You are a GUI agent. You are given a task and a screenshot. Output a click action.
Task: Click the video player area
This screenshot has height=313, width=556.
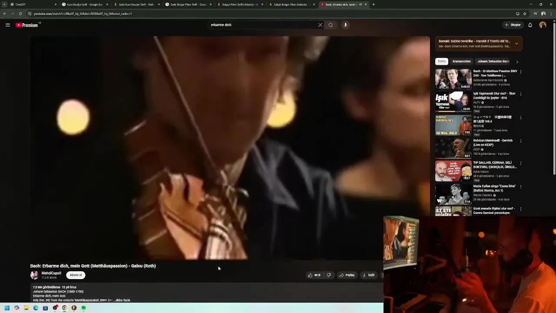click(230, 148)
